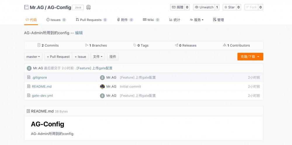Toggle Unwatch on this repository
Screen dimensions: 292x145
[x=204, y=7]
